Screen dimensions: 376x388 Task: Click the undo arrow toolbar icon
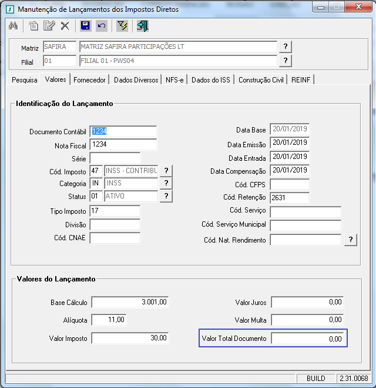point(102,26)
